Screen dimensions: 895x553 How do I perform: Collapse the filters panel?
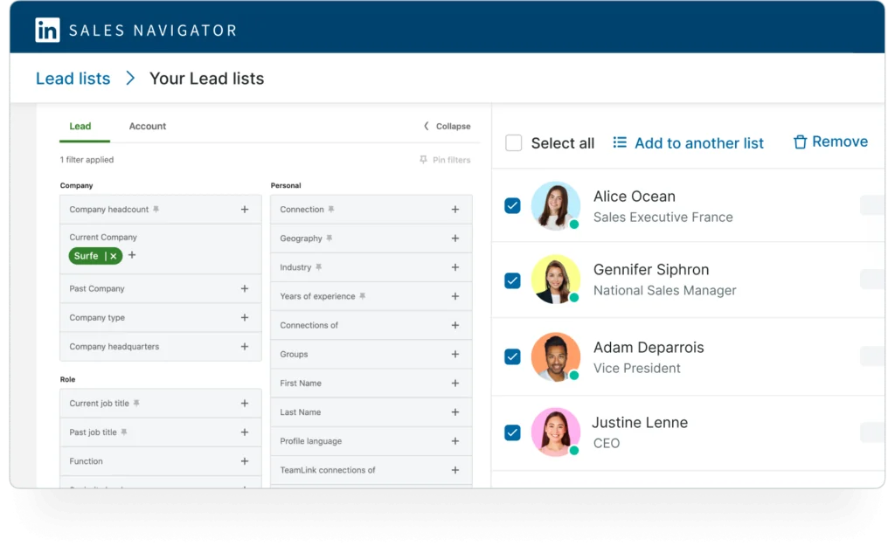(447, 127)
